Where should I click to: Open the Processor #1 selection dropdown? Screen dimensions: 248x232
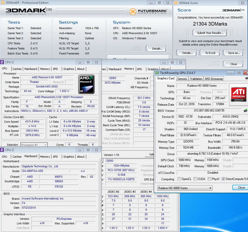[x=34, y=145]
